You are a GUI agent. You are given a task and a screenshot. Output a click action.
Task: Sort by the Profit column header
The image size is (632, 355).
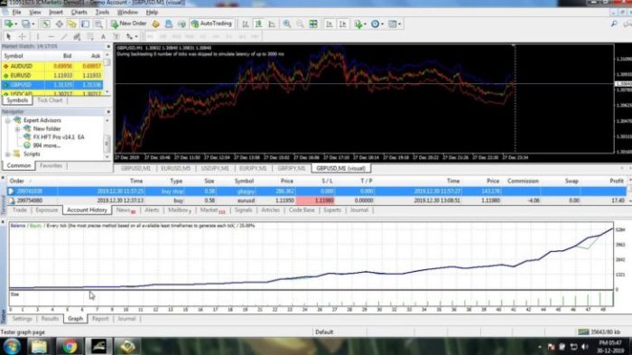tap(617, 181)
